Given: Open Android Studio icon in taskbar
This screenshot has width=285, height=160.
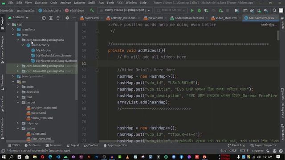Looking at the screenshot, I should pos(65,157).
